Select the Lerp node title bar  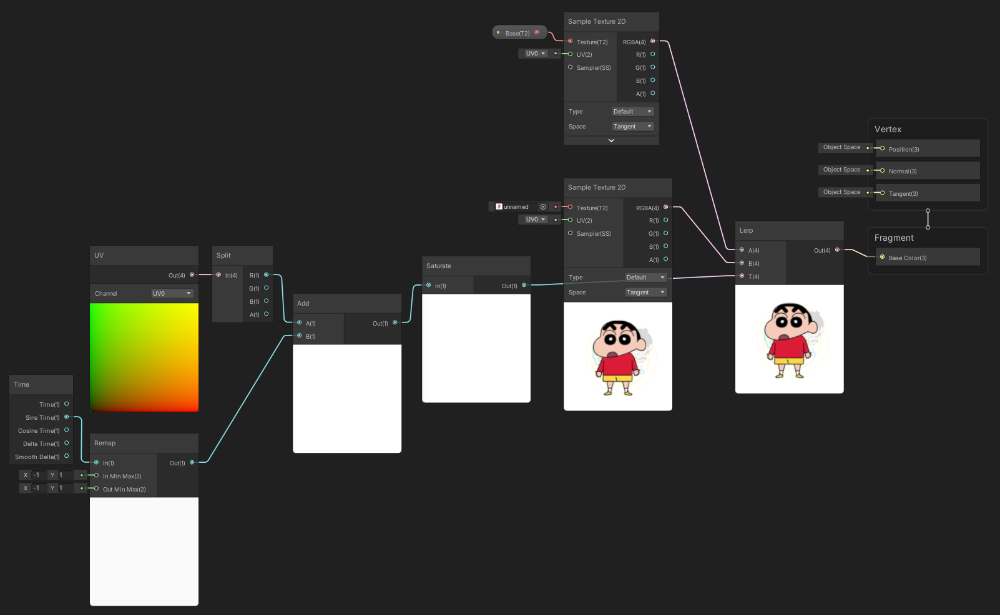tap(790, 231)
